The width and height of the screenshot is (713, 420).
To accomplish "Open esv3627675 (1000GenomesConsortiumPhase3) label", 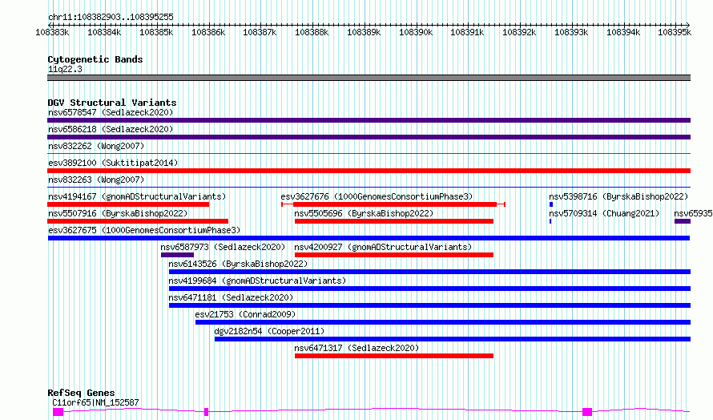I will (x=144, y=230).
